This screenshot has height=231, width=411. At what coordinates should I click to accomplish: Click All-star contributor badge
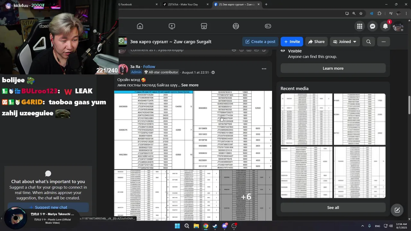[161, 72]
